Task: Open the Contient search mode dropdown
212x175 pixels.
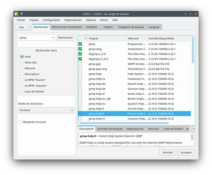Action: [46, 110]
